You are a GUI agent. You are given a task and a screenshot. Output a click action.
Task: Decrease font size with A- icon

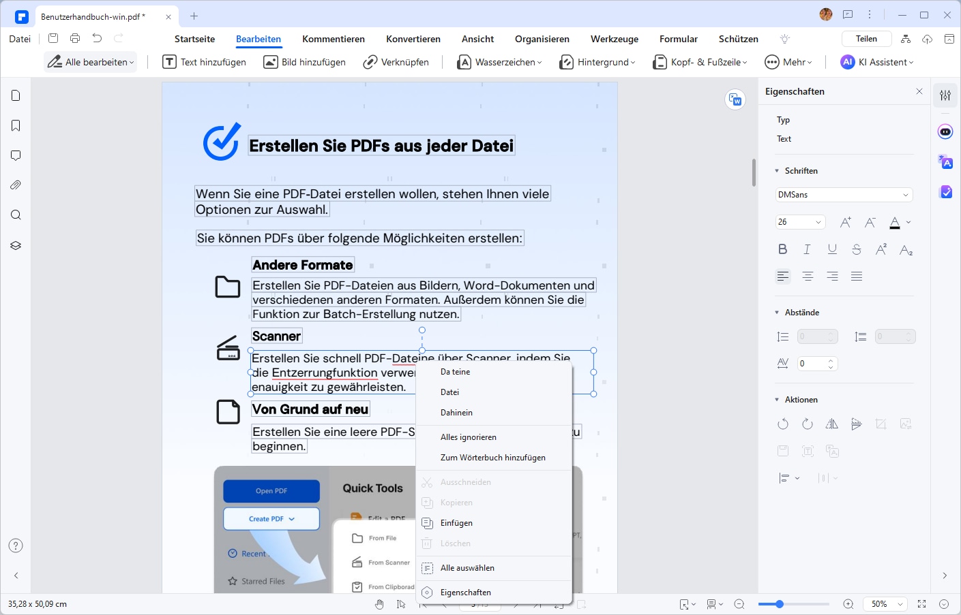point(870,222)
